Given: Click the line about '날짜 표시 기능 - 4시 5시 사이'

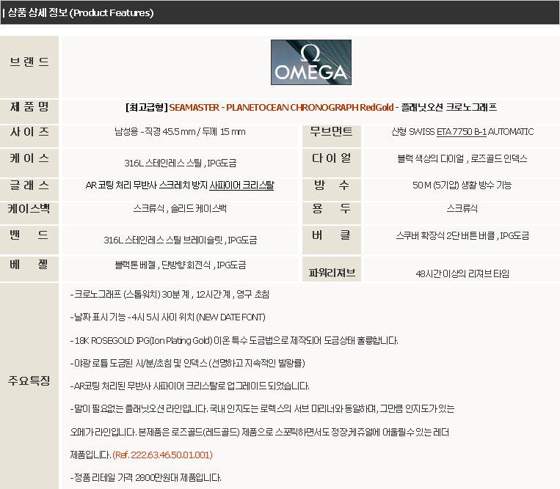Looking at the screenshot, I should coord(168,317).
